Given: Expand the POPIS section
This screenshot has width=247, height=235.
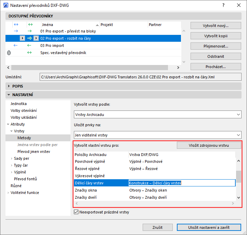Looking at the screenshot, I should (x=9, y=86).
